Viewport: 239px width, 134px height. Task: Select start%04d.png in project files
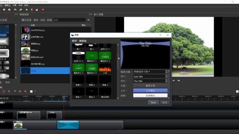[x=38, y=30]
